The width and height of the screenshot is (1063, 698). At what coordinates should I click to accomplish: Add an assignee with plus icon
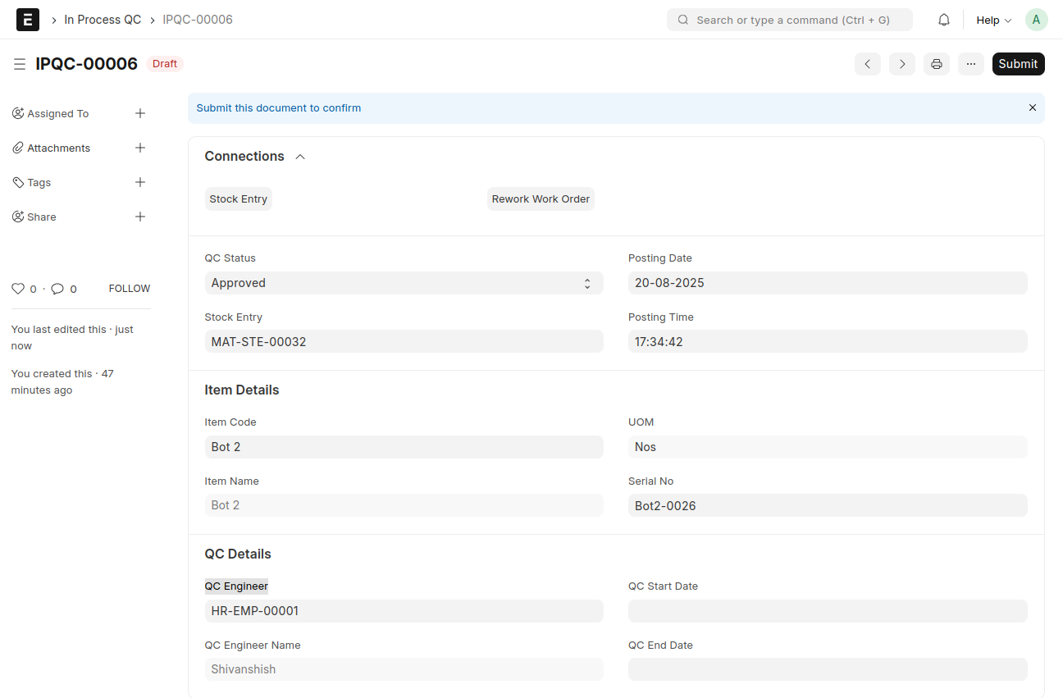click(x=140, y=114)
